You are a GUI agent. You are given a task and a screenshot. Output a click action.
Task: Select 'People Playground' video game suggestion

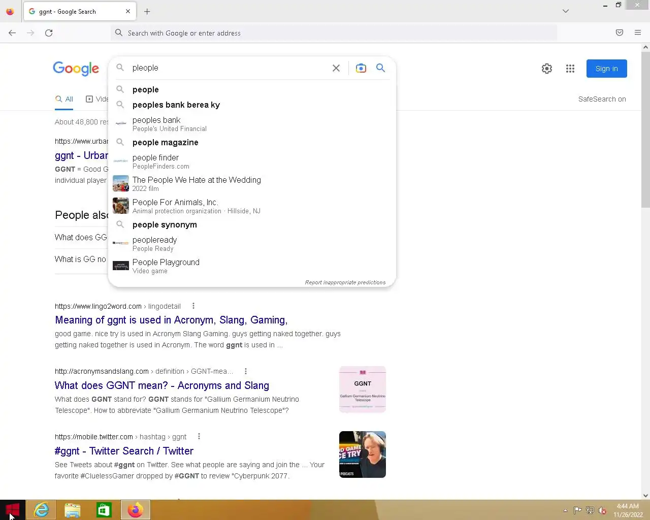[252, 266]
